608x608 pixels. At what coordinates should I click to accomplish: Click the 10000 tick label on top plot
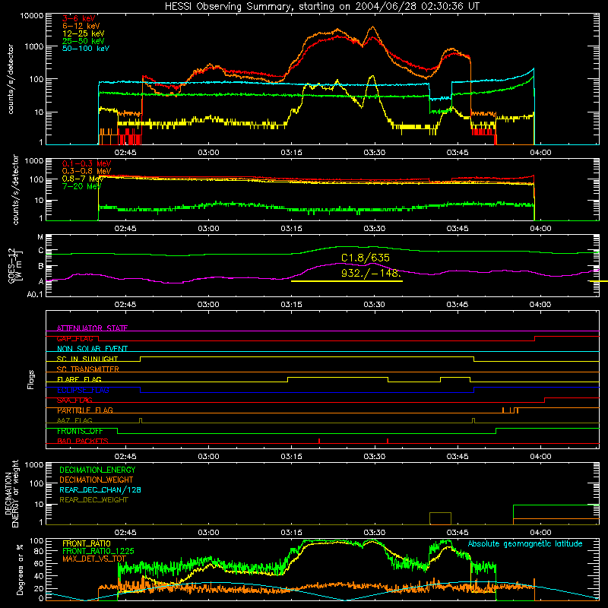click(32, 16)
